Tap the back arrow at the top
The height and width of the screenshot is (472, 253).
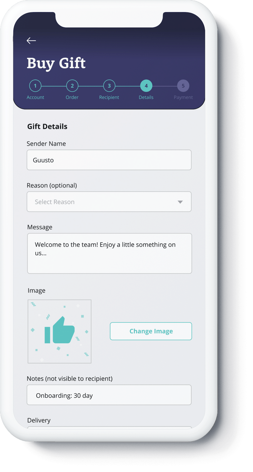[x=31, y=41]
